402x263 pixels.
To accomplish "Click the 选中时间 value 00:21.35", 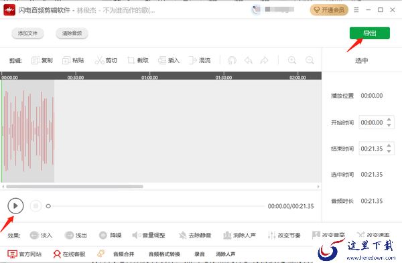I will pos(372,175).
